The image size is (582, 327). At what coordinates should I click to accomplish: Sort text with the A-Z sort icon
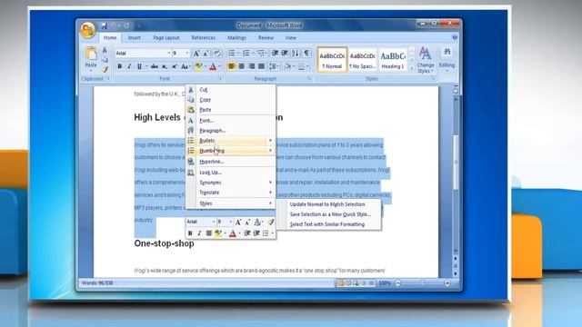295,54
